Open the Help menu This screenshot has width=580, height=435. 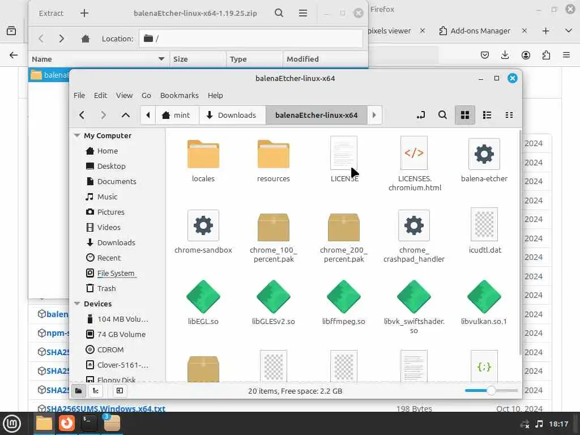click(215, 95)
